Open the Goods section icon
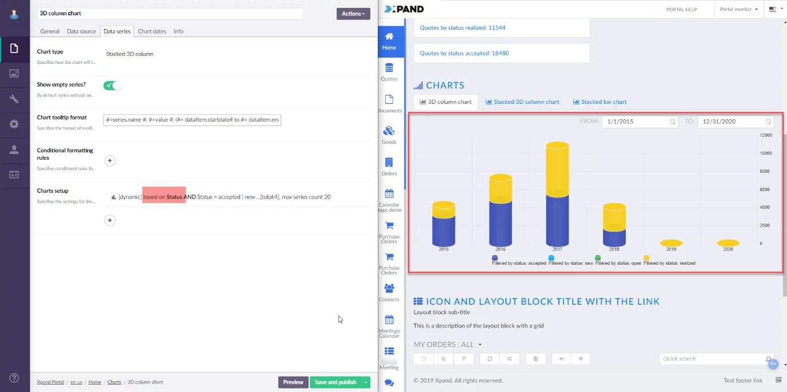 coord(389,134)
